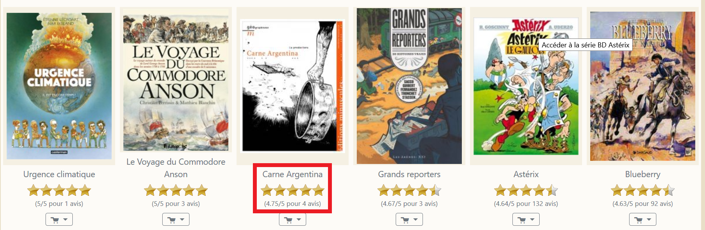This screenshot has width=705, height=230.
Task: Open cart dropdown arrow under Blueberry
Action: (649, 220)
